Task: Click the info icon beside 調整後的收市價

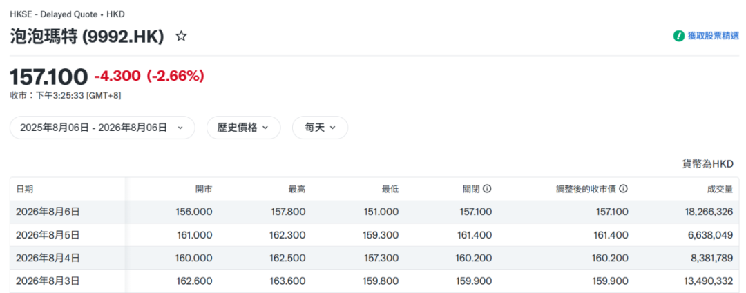Action: 623,189
